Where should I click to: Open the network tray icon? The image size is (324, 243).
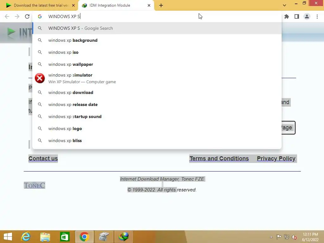pos(287,237)
